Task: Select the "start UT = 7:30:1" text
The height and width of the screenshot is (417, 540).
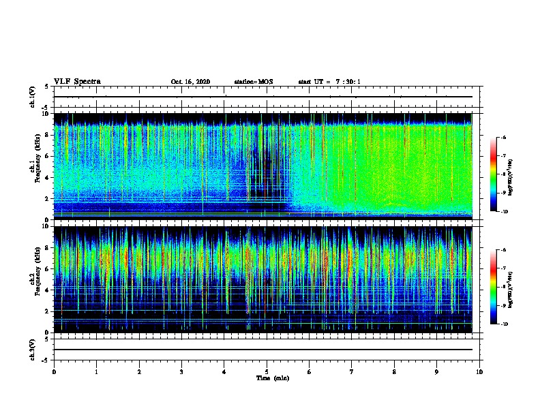Action: coord(329,82)
